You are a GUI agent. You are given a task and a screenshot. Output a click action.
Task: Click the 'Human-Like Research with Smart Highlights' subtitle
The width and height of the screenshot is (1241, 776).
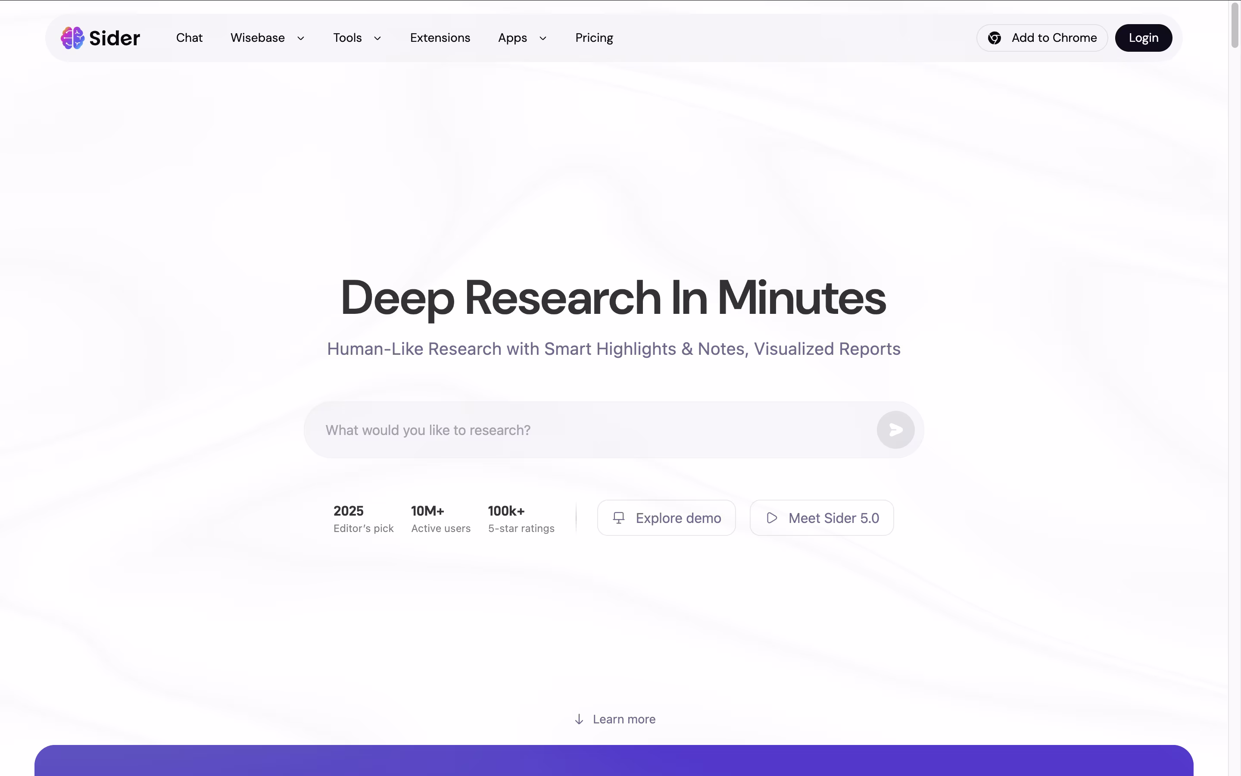click(x=614, y=349)
